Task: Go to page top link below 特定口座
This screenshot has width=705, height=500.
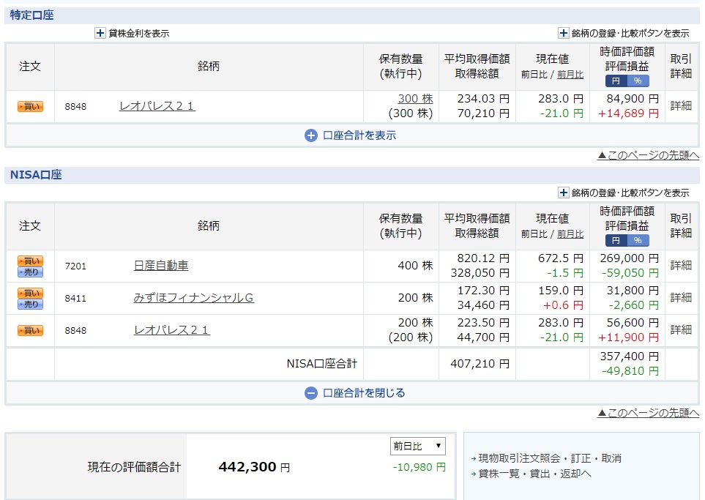Action: coord(649,156)
